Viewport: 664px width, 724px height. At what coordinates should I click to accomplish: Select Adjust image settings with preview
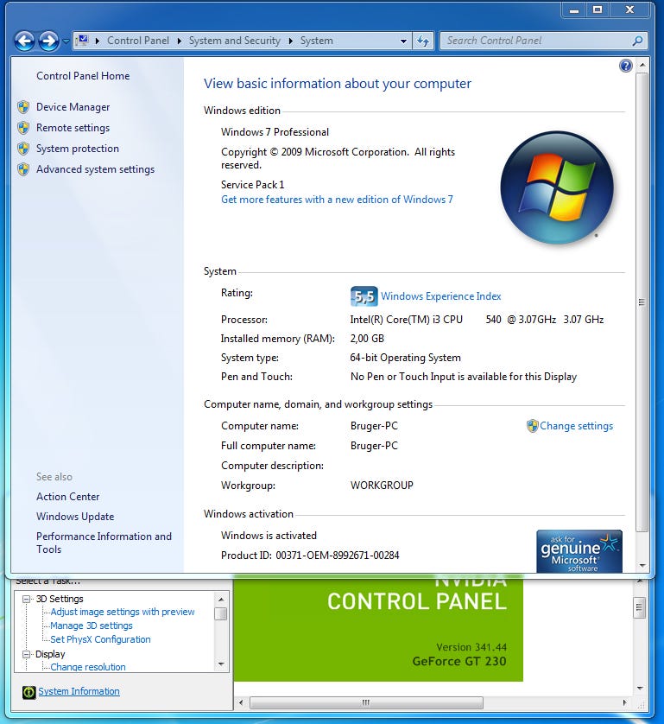coord(123,612)
